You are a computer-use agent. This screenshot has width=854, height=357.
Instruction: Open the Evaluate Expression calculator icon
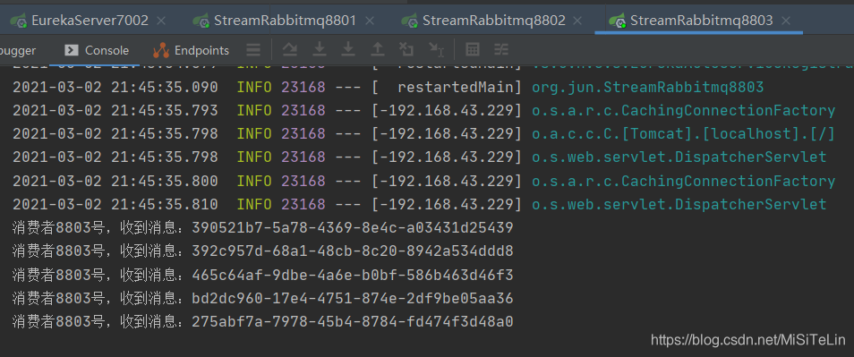click(x=473, y=49)
